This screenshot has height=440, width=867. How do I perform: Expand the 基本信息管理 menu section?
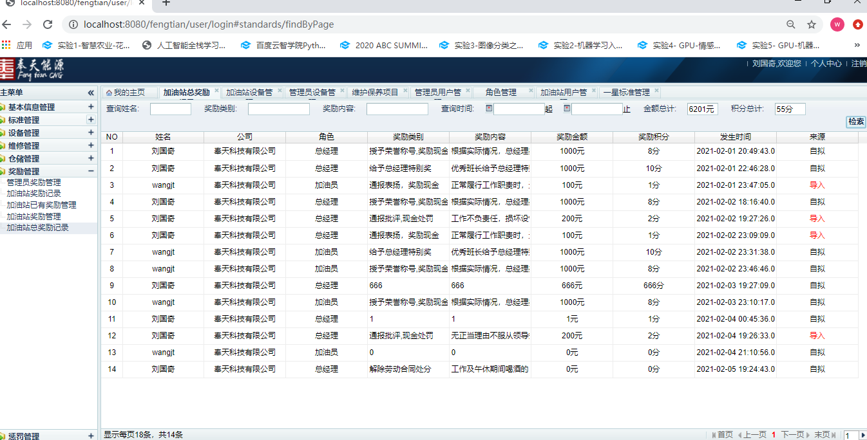tap(91, 107)
